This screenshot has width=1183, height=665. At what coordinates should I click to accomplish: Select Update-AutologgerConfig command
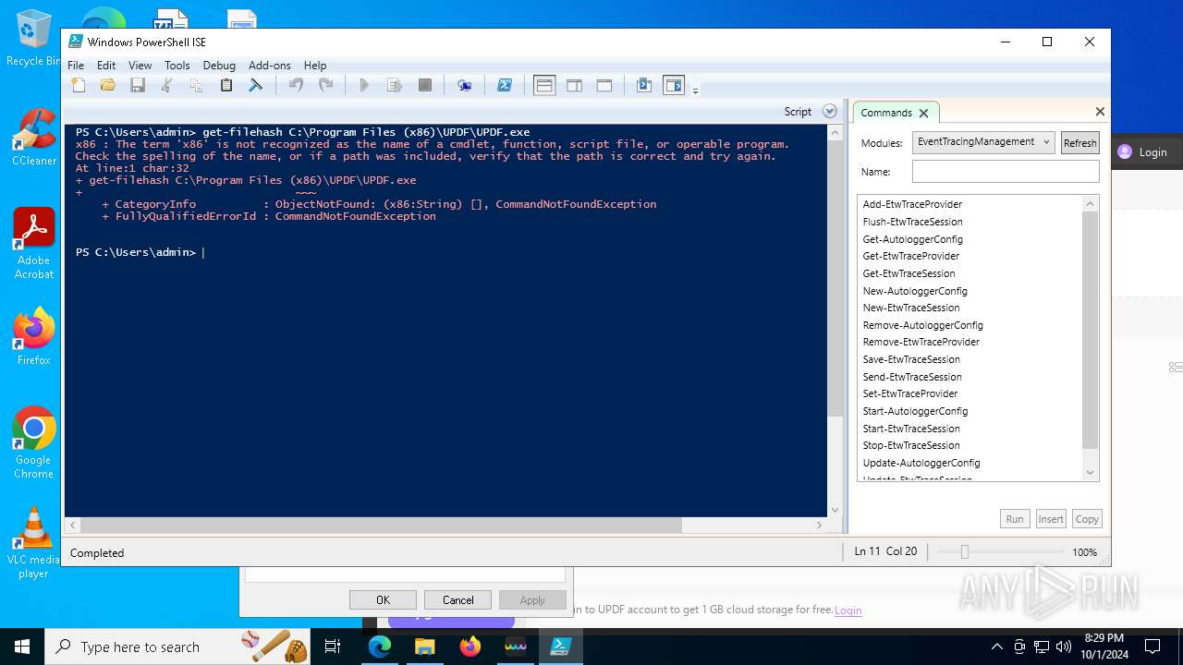click(x=921, y=463)
